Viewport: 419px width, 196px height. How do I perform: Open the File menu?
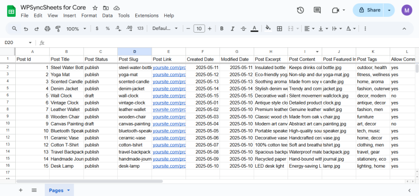(x=25, y=15)
